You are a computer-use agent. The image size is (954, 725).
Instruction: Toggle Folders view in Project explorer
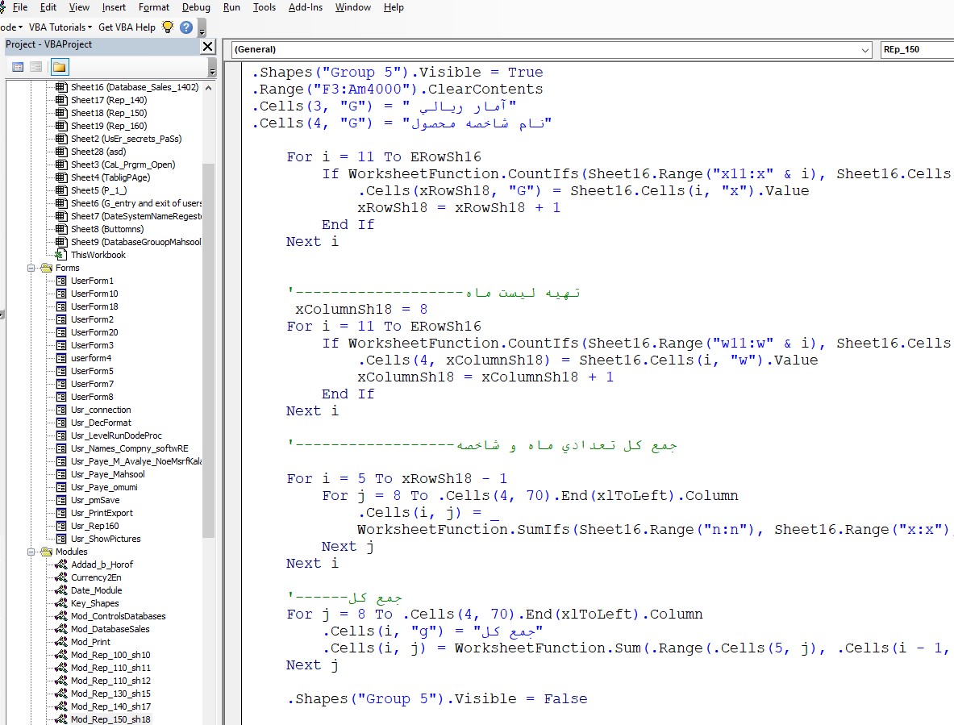point(59,67)
